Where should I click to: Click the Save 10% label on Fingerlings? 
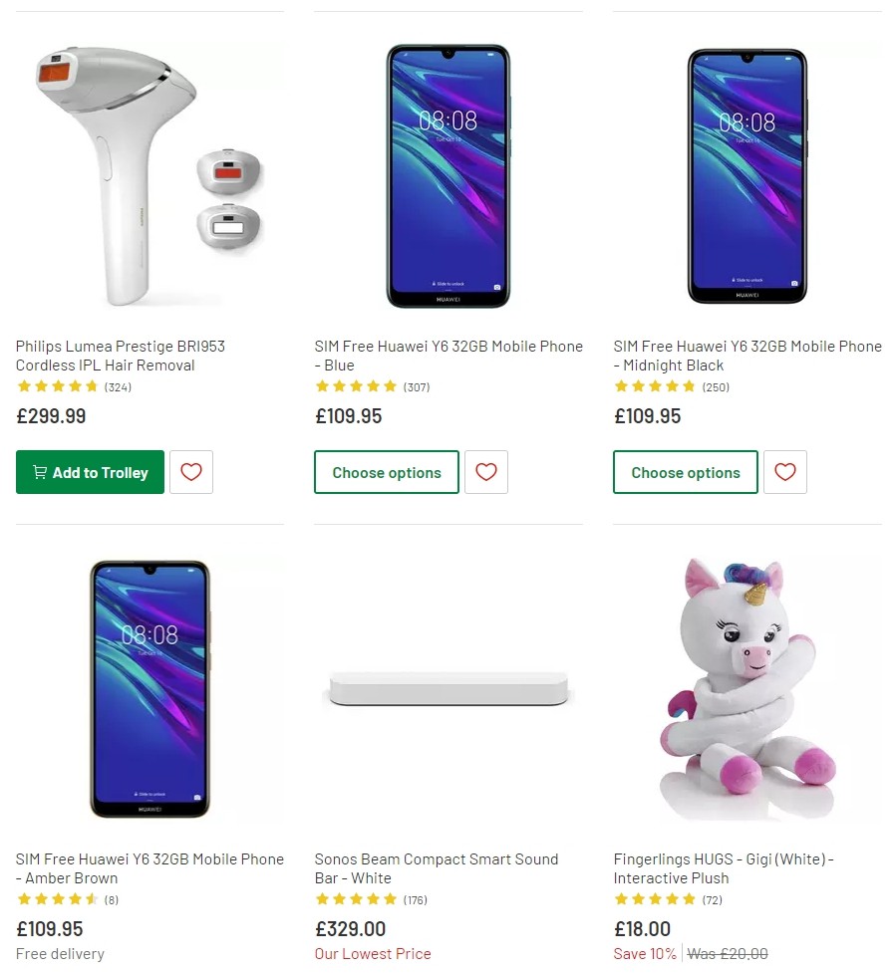[x=644, y=953]
